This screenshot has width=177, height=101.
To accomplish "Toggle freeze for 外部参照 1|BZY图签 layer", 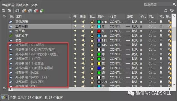I will click(x=83, y=82).
